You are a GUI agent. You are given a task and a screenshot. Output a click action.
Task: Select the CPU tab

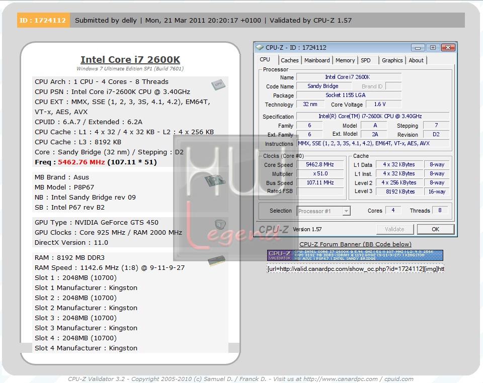265,59
